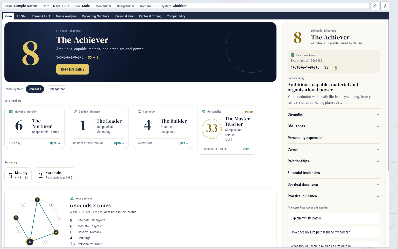Switch to the Compatibility tab
This screenshot has width=398, height=249.
pyautogui.click(x=176, y=16)
